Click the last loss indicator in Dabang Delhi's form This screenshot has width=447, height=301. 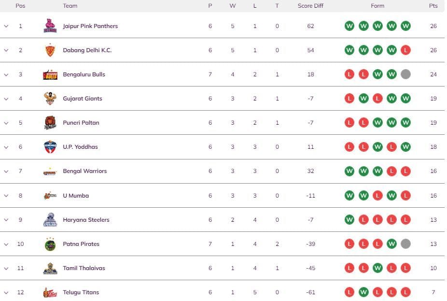click(406, 50)
